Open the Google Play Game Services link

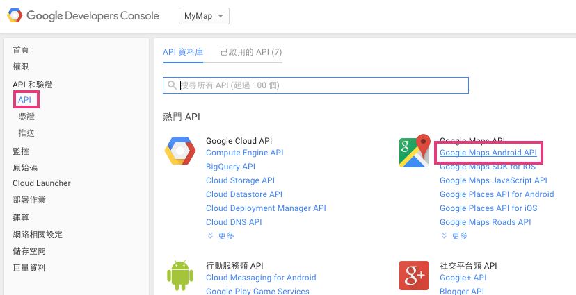coord(257,292)
